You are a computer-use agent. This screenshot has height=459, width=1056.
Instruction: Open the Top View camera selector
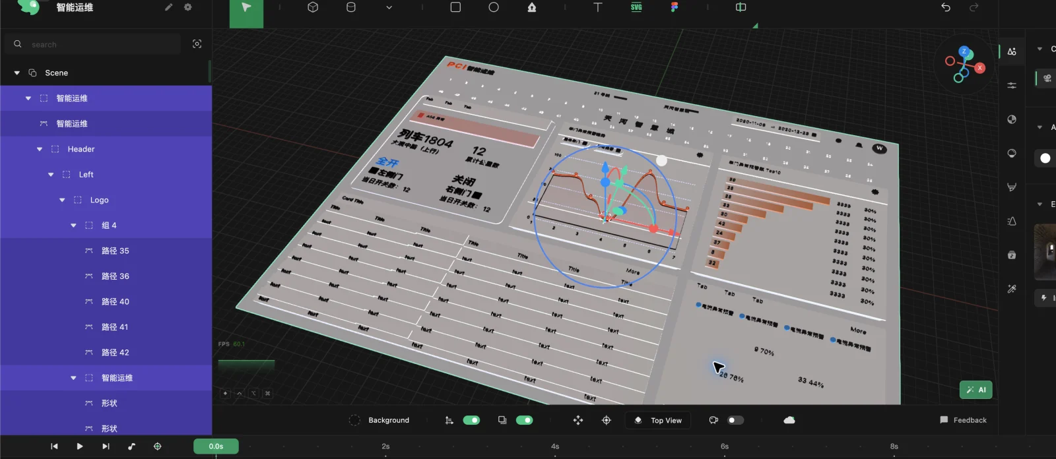pyautogui.click(x=658, y=420)
